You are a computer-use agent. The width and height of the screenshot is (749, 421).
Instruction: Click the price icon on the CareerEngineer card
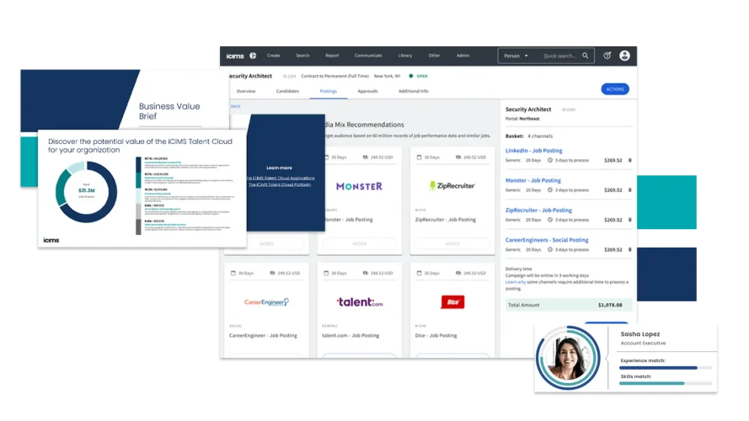click(x=272, y=273)
